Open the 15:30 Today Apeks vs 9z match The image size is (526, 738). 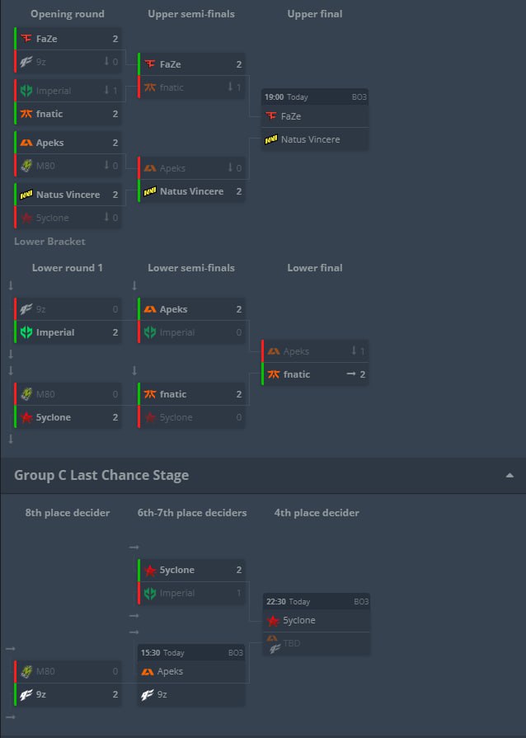pyautogui.click(x=191, y=675)
